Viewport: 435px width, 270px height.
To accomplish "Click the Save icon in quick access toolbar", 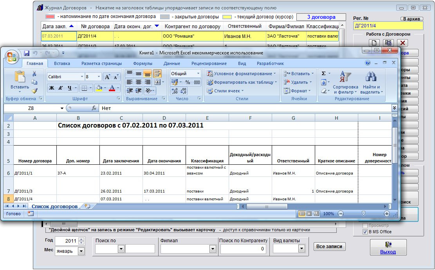I will pos(27,53).
